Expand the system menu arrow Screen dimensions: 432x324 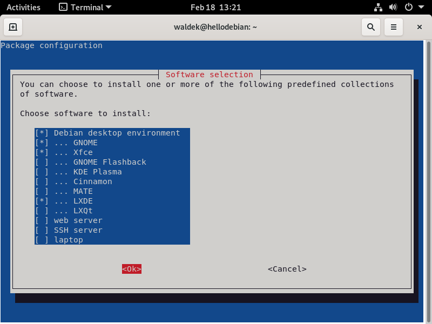421,7
